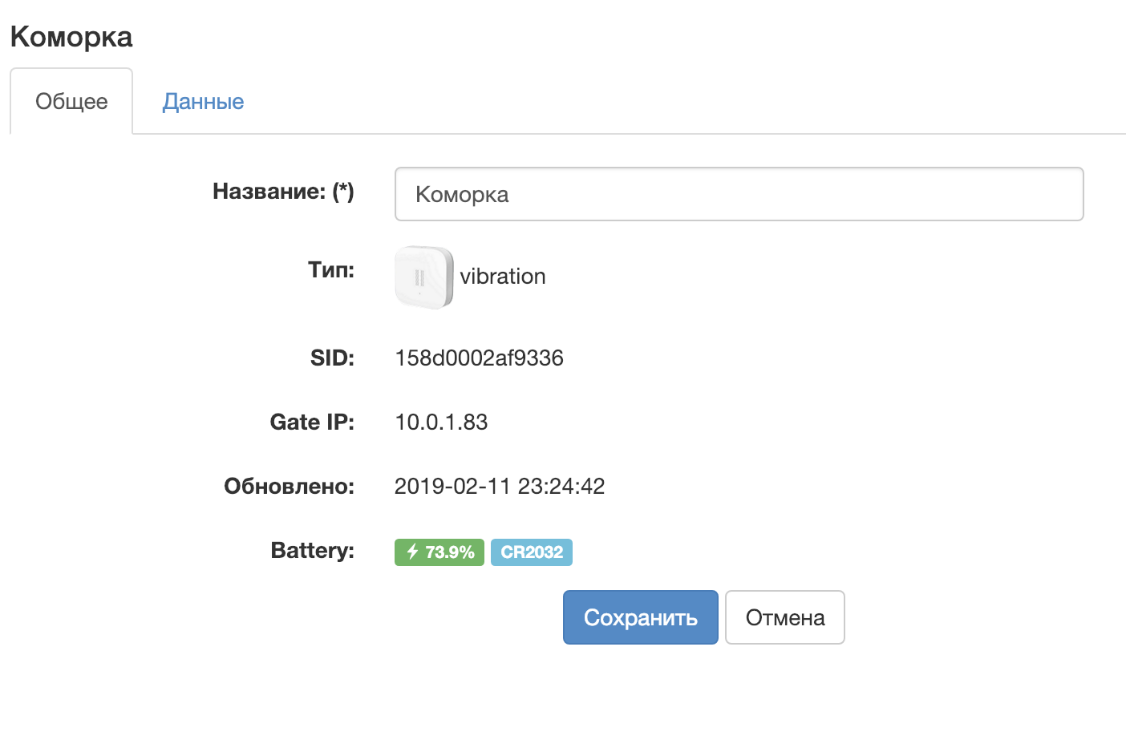
Task: Click the 'Gate IP:' label
Action: 312,422
